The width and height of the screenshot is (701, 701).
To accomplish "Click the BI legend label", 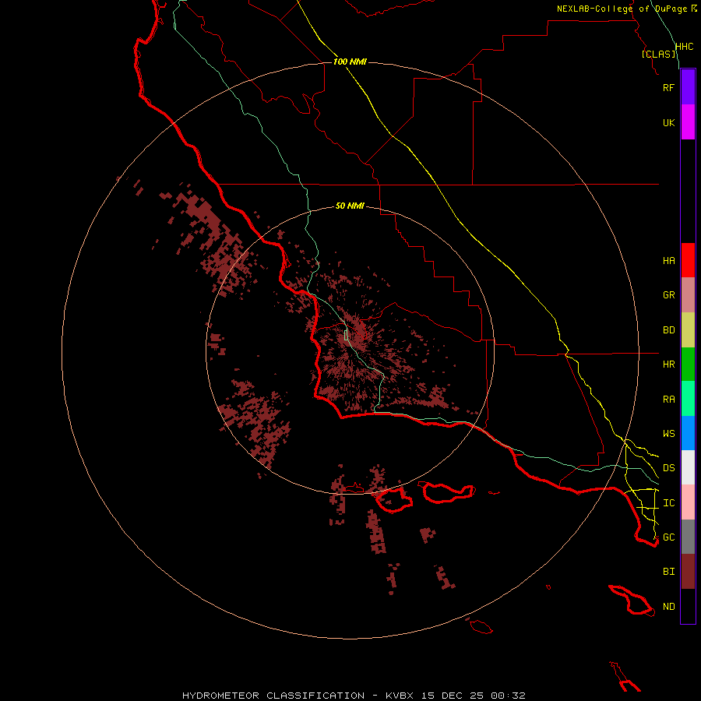I will (x=668, y=572).
